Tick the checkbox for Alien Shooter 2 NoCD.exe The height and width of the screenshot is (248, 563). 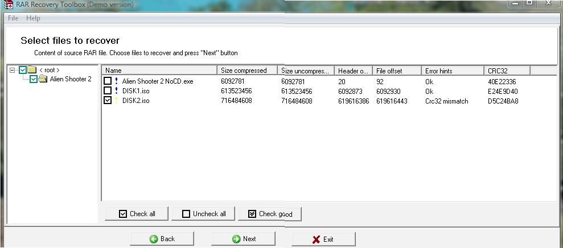click(x=108, y=81)
